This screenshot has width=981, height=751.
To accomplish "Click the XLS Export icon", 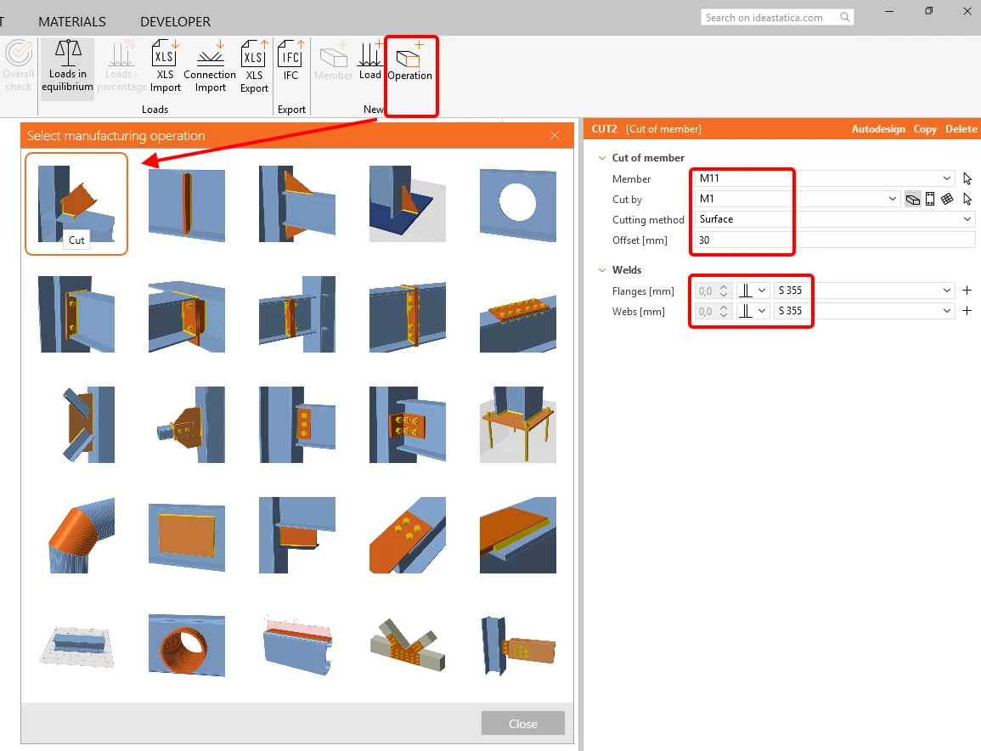I will (x=254, y=66).
